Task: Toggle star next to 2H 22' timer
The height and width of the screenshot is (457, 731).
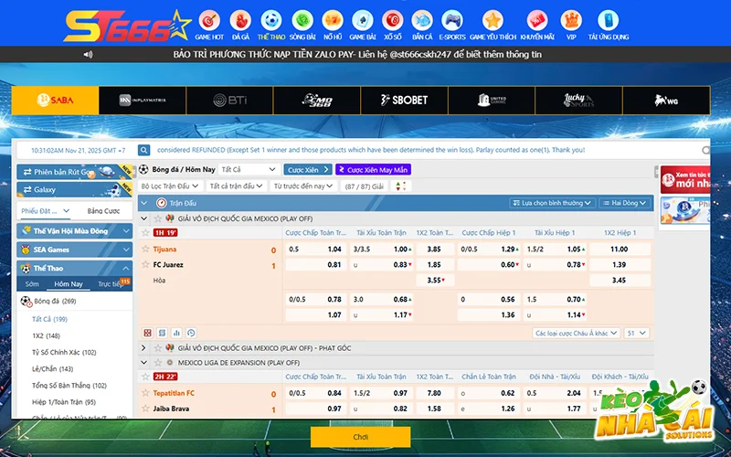Action: [145, 377]
